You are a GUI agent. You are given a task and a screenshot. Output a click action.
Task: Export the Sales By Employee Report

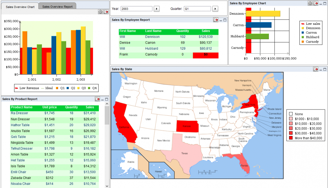click(216, 20)
